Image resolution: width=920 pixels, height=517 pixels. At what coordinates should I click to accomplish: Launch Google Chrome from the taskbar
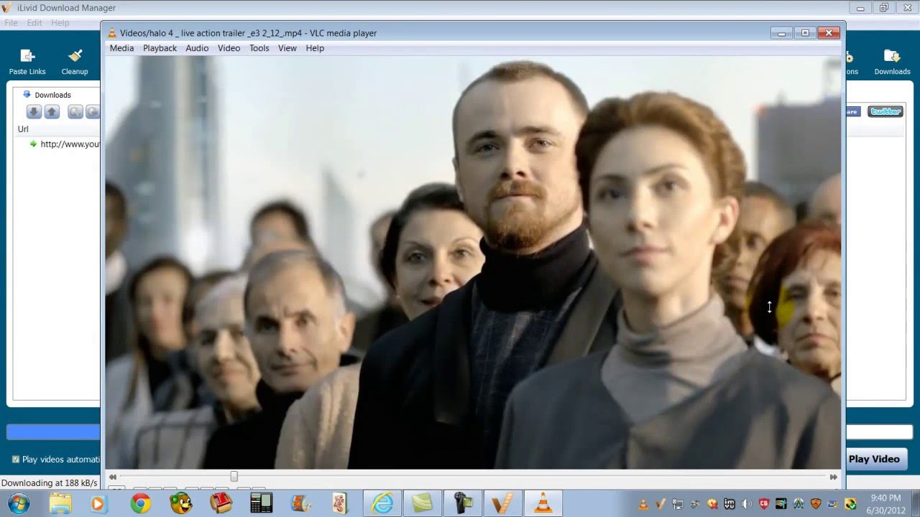[141, 503]
